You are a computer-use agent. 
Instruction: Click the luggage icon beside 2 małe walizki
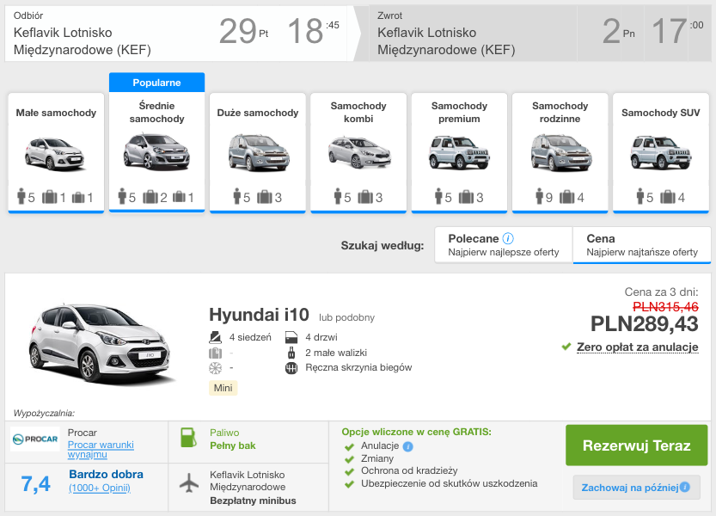pos(291,353)
